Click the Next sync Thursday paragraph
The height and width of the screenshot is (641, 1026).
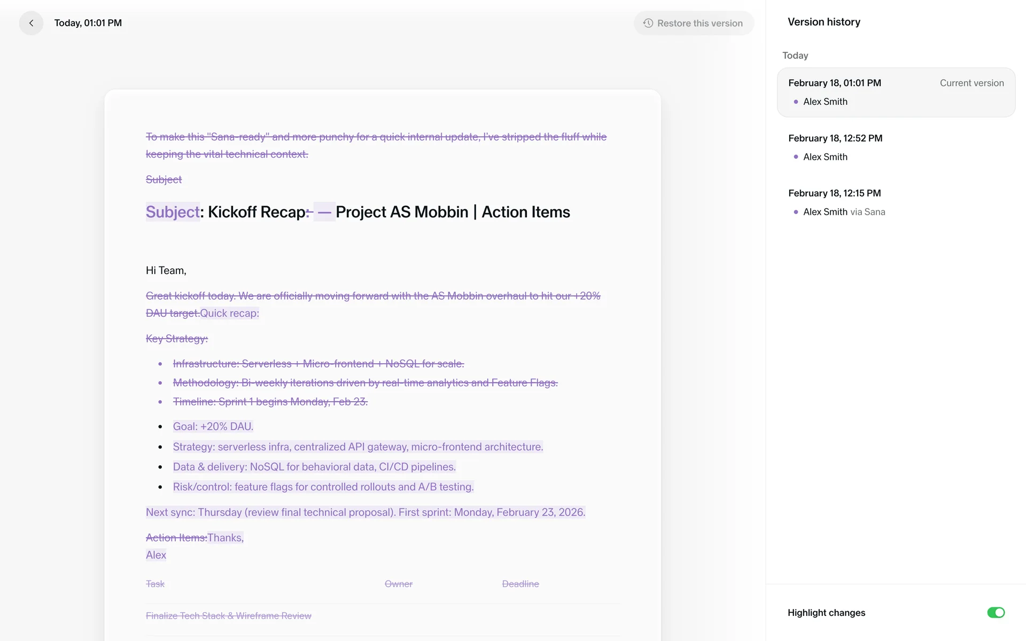pyautogui.click(x=365, y=512)
